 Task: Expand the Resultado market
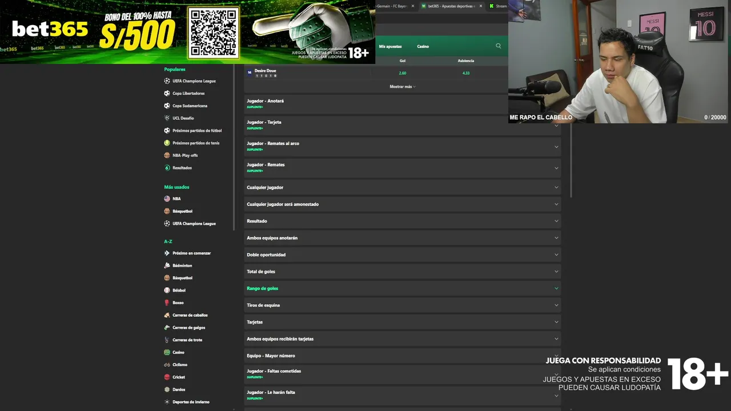point(403,221)
